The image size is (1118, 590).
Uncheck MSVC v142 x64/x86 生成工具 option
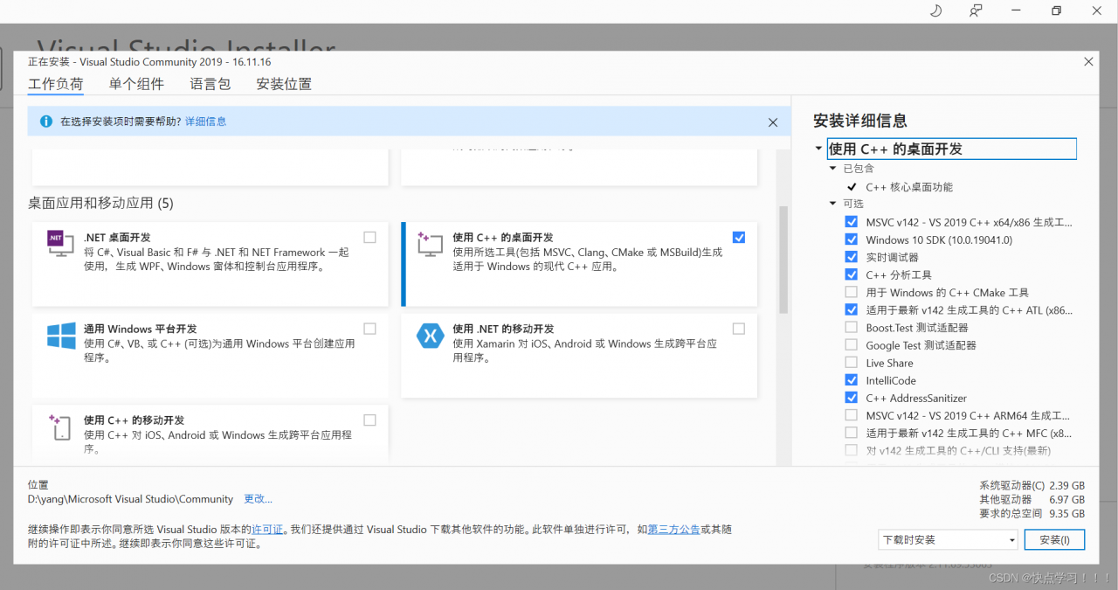852,222
